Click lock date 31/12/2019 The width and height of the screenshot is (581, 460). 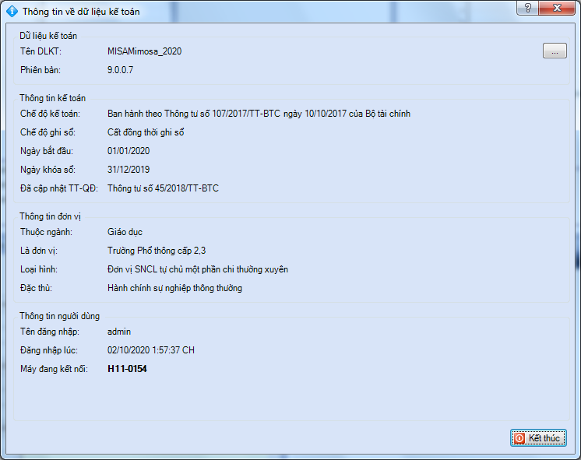(x=129, y=170)
